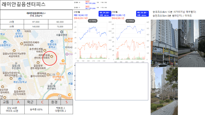Click the 미아사거리 subway station marker
205x115 pixels.
(x=64, y=47)
